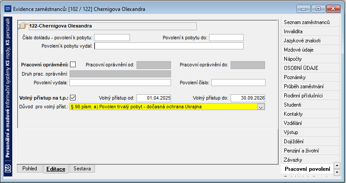Open Seznam zaměstnanců in side menu

[310, 22]
